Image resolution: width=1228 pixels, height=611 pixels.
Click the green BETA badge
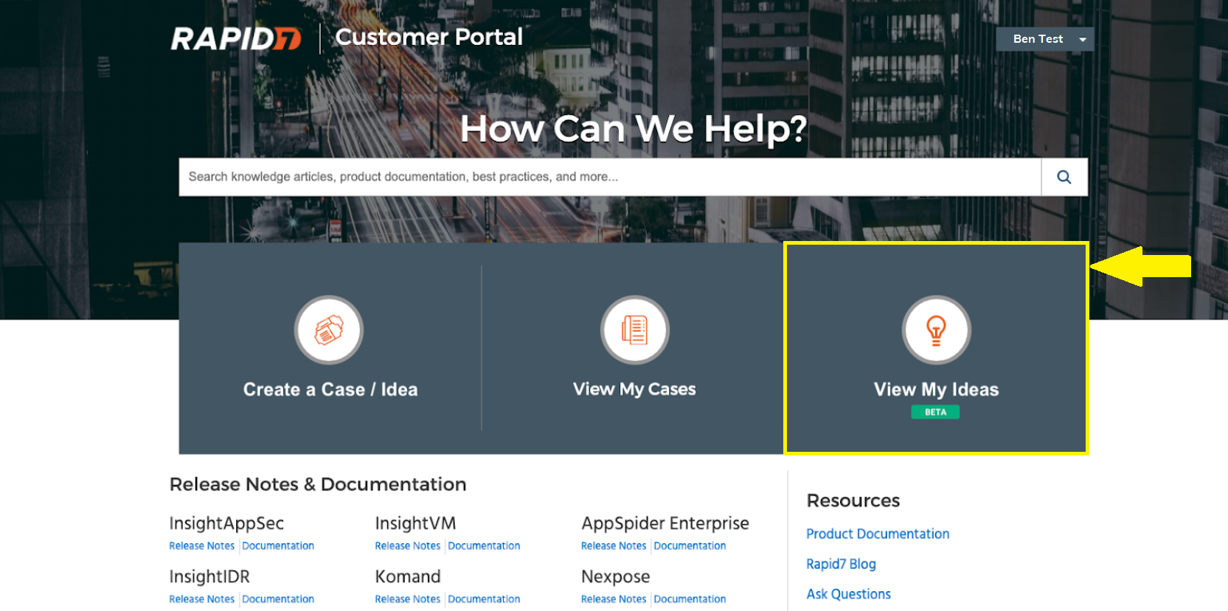[935, 412]
